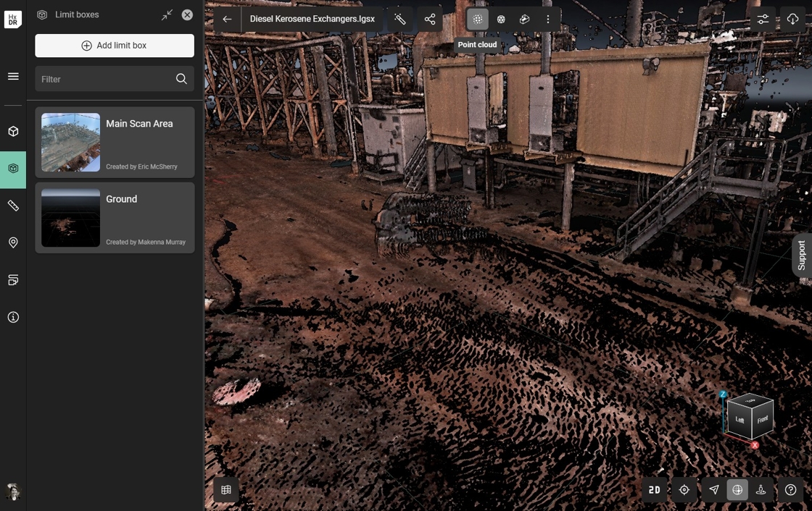The width and height of the screenshot is (812, 511).
Task: Click the magic wand tool icon
Action: [400, 20]
